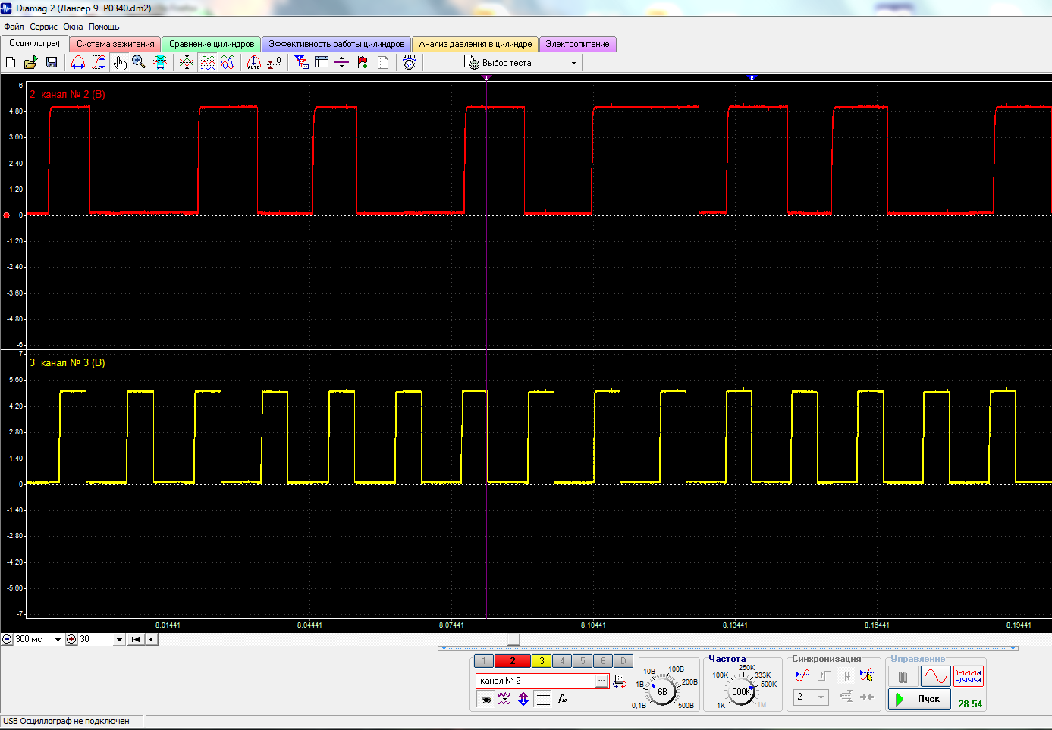Open the Эффективность работы цилиндров tab

[x=337, y=44]
